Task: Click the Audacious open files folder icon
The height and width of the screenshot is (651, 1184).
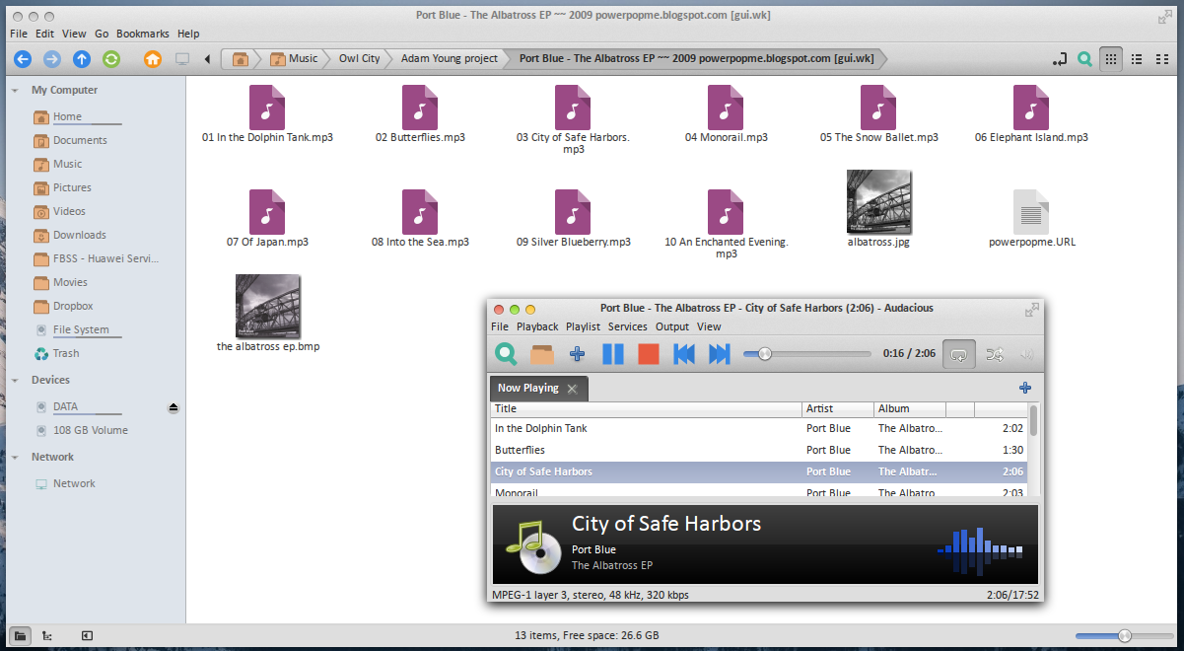Action: point(542,354)
